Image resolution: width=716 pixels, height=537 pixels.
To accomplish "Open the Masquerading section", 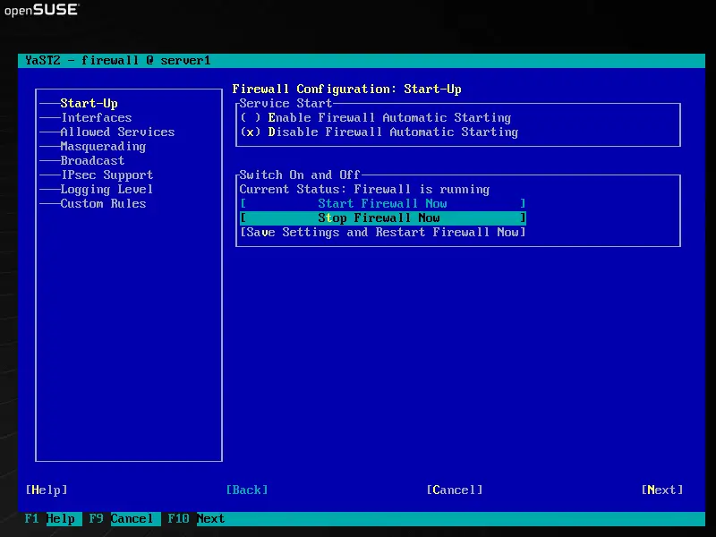I will (x=103, y=147).
